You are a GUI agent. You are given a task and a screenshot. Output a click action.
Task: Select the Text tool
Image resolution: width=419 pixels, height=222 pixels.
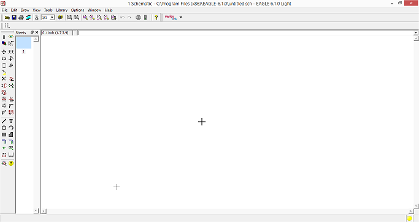(11, 121)
